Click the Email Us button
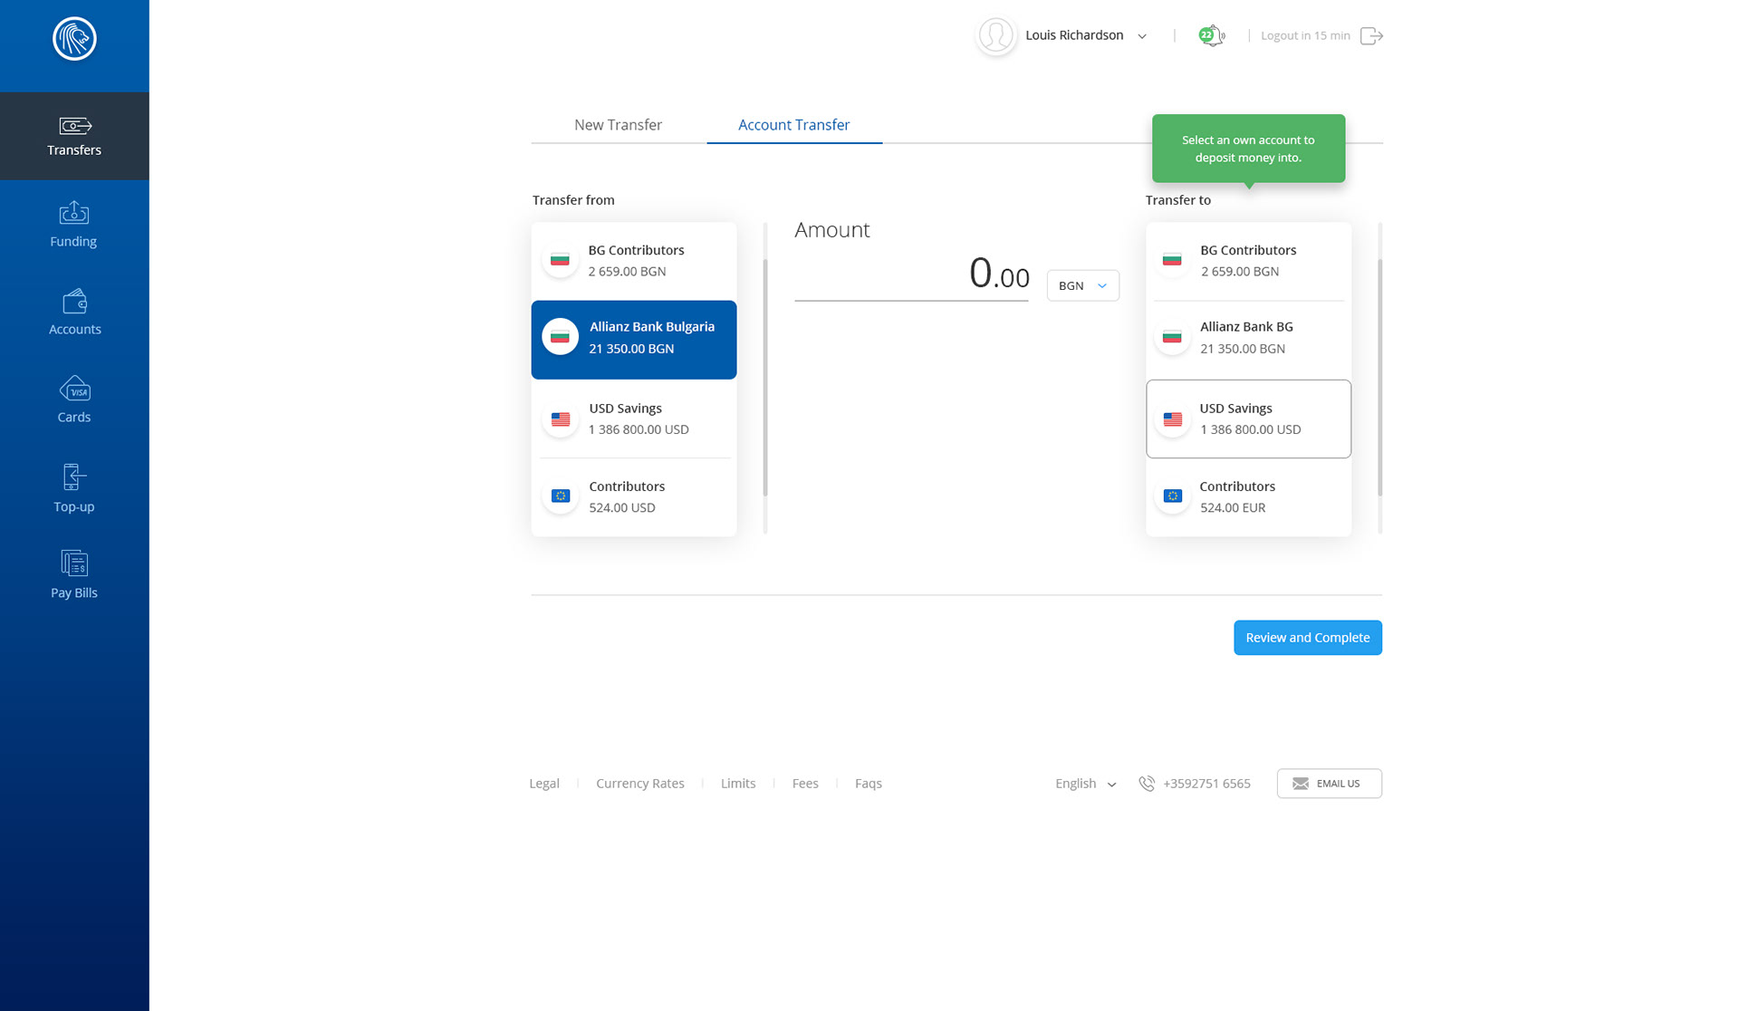The image size is (1739, 1011). tap(1329, 784)
